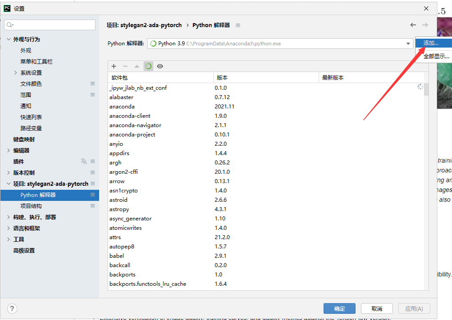
Task: Click the upgrade package up-arrow icon
Action: 136,66
